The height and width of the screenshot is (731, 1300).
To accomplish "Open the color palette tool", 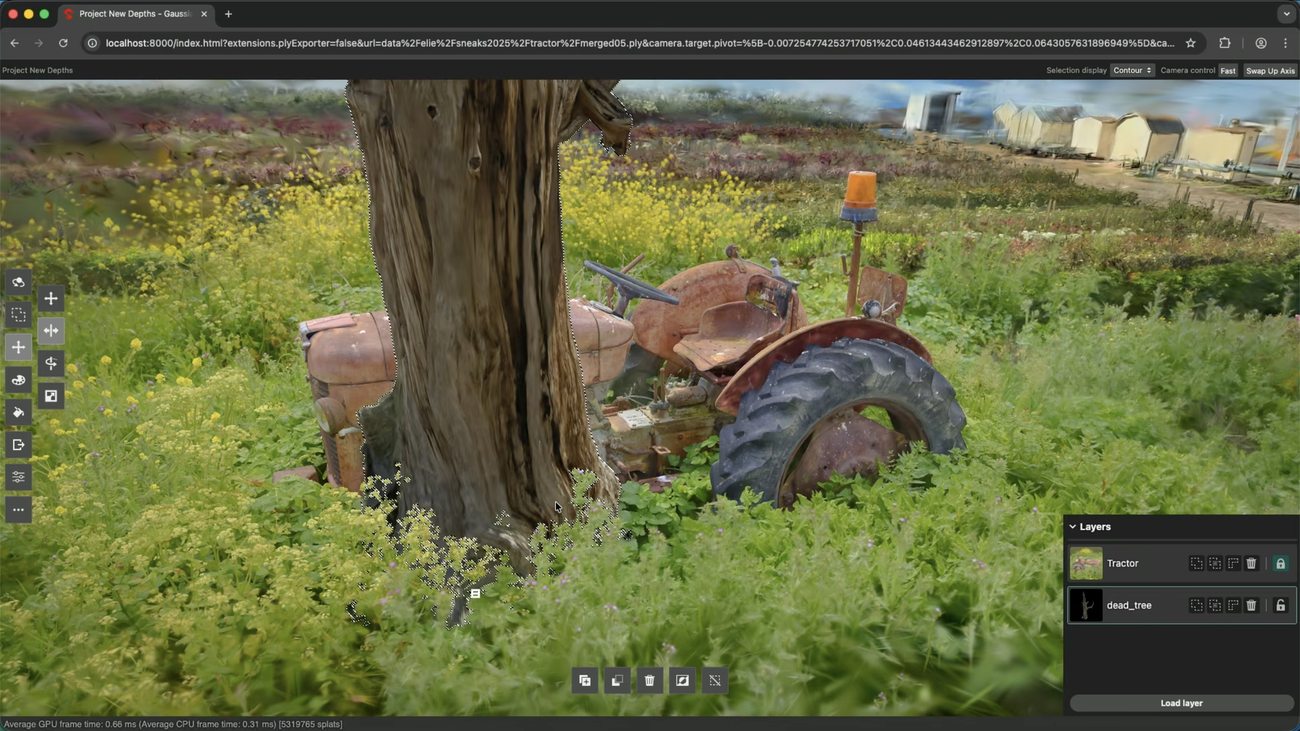I will tap(19, 380).
